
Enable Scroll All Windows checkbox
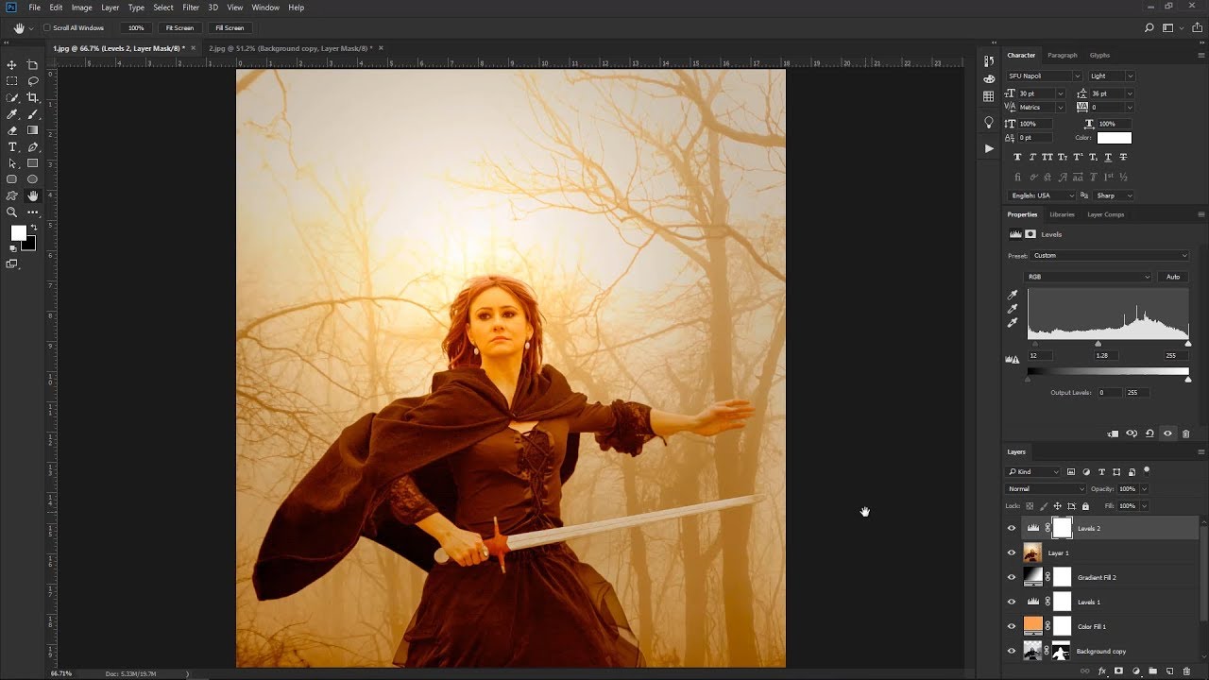(x=47, y=28)
